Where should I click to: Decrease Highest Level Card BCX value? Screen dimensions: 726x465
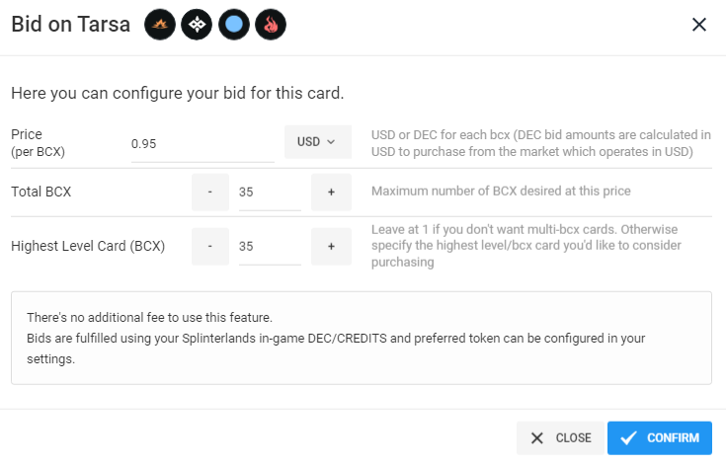(x=210, y=246)
